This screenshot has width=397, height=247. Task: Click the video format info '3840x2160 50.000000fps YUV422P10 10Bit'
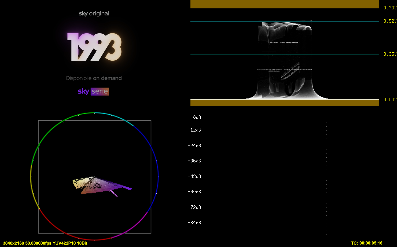tap(45, 243)
